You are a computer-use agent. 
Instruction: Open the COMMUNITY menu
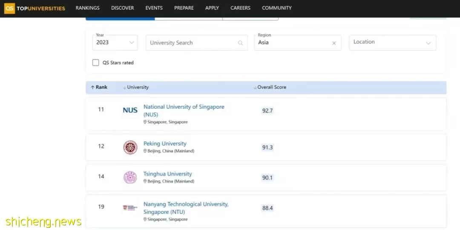[277, 8]
